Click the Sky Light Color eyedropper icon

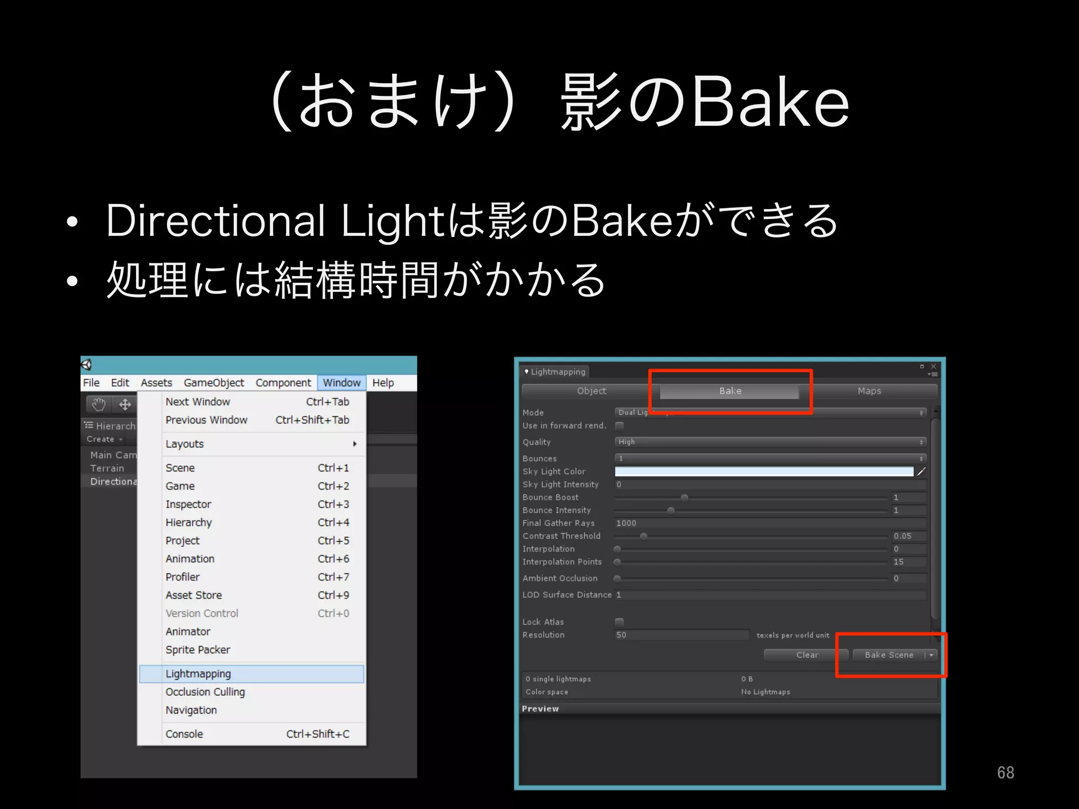pos(921,471)
